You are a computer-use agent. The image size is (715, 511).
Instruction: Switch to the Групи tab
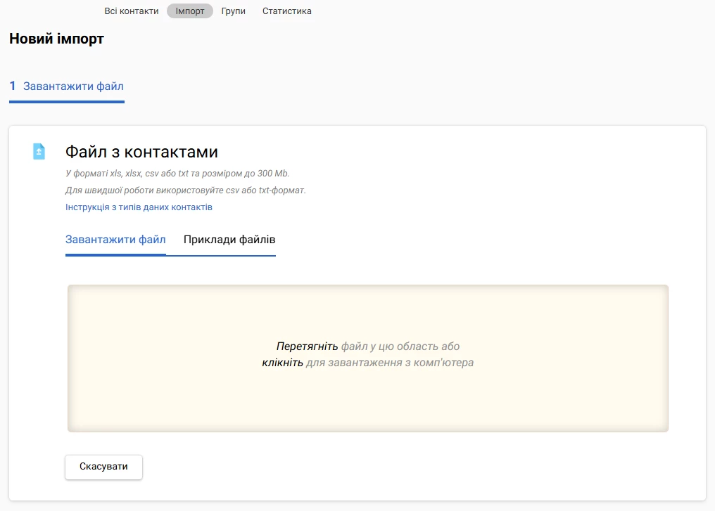click(x=234, y=11)
